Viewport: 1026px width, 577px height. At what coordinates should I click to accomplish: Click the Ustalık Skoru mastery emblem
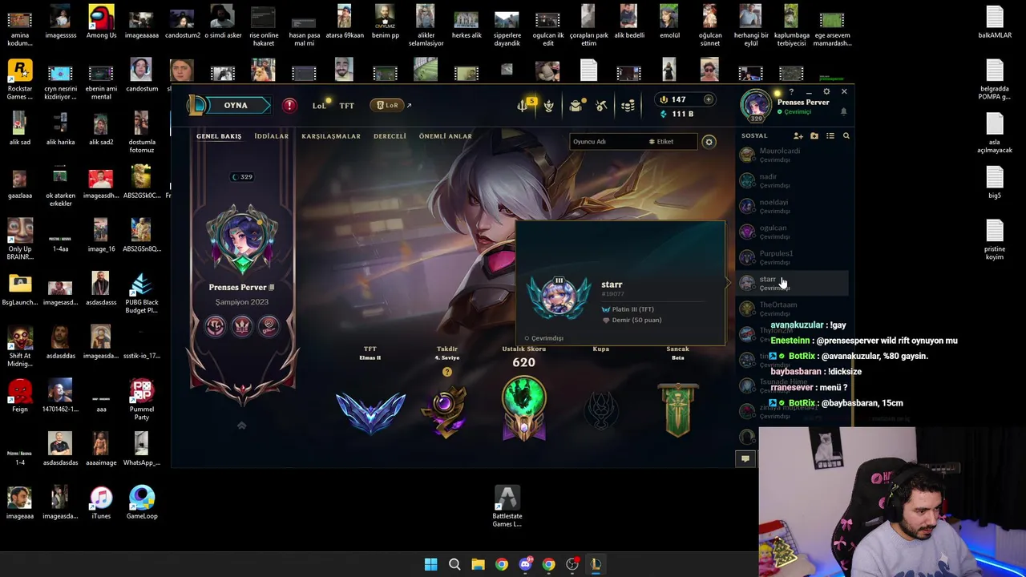coord(523,409)
